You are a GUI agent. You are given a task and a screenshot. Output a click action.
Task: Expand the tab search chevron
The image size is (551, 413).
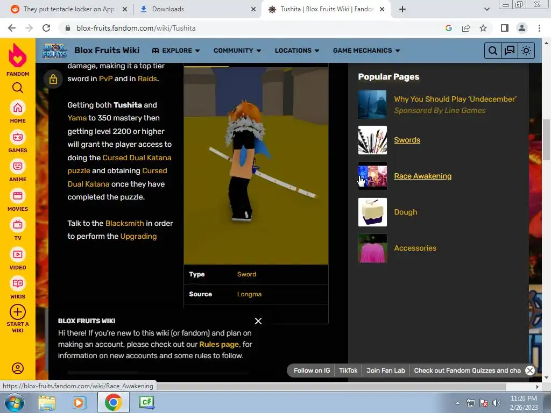(486, 9)
